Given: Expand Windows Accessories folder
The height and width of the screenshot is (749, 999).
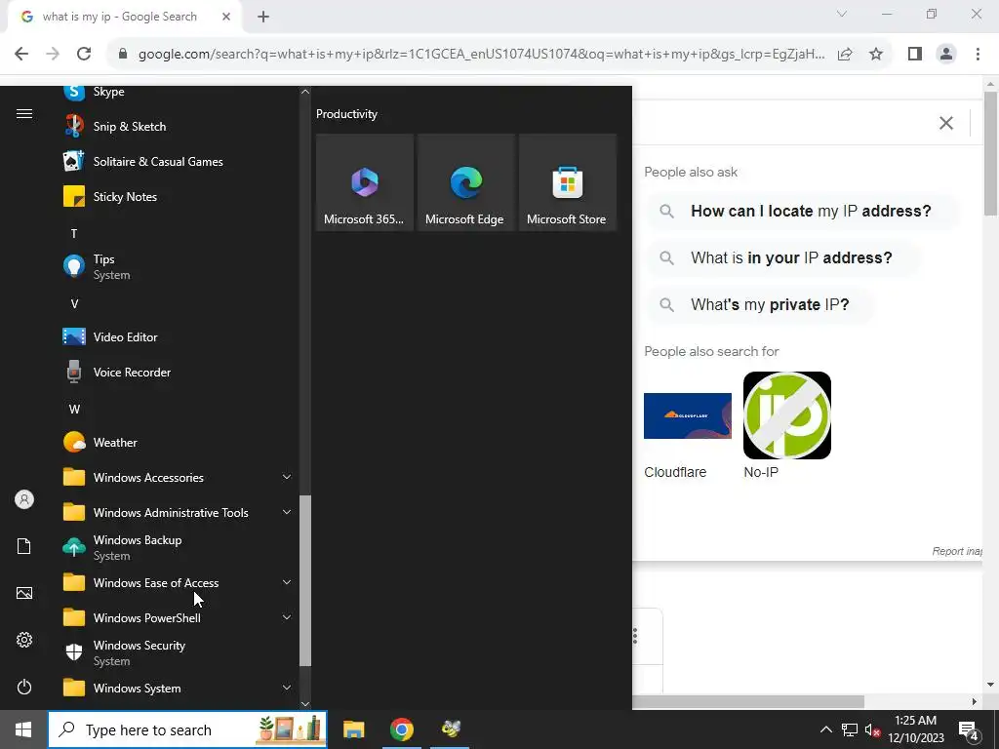Looking at the screenshot, I should pos(177,477).
